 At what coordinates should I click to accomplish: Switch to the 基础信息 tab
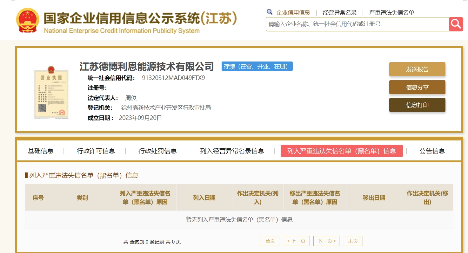41,151
